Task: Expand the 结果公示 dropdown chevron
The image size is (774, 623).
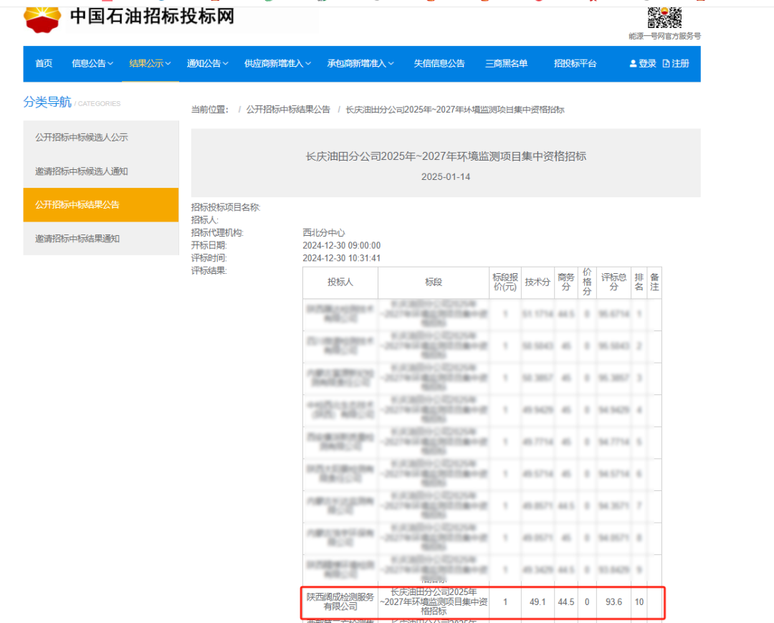Action: tap(168, 64)
